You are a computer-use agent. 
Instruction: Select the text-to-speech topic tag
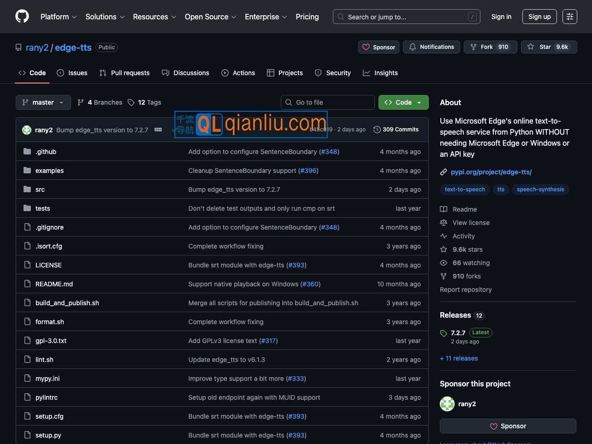click(465, 189)
